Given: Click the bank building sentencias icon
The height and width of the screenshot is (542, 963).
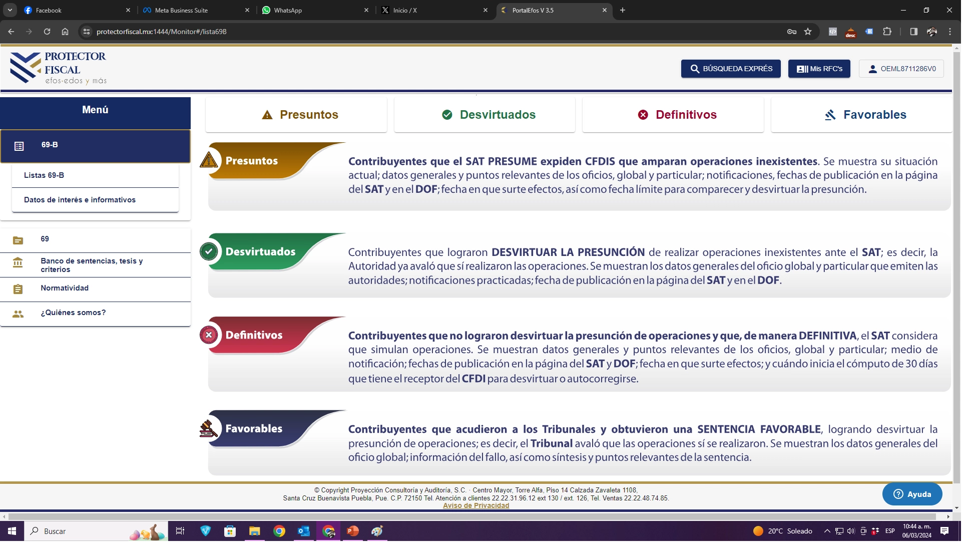Looking at the screenshot, I should pos(18,263).
